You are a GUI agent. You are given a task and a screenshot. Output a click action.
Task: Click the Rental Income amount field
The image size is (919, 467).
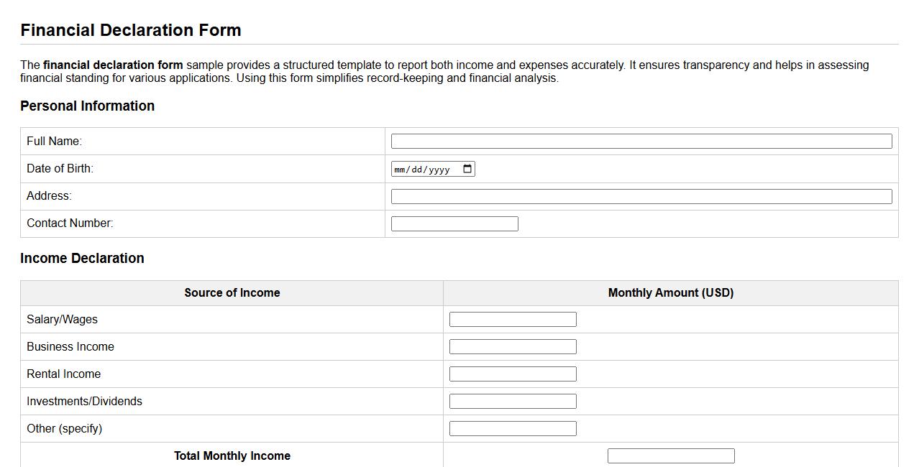pyautogui.click(x=512, y=373)
